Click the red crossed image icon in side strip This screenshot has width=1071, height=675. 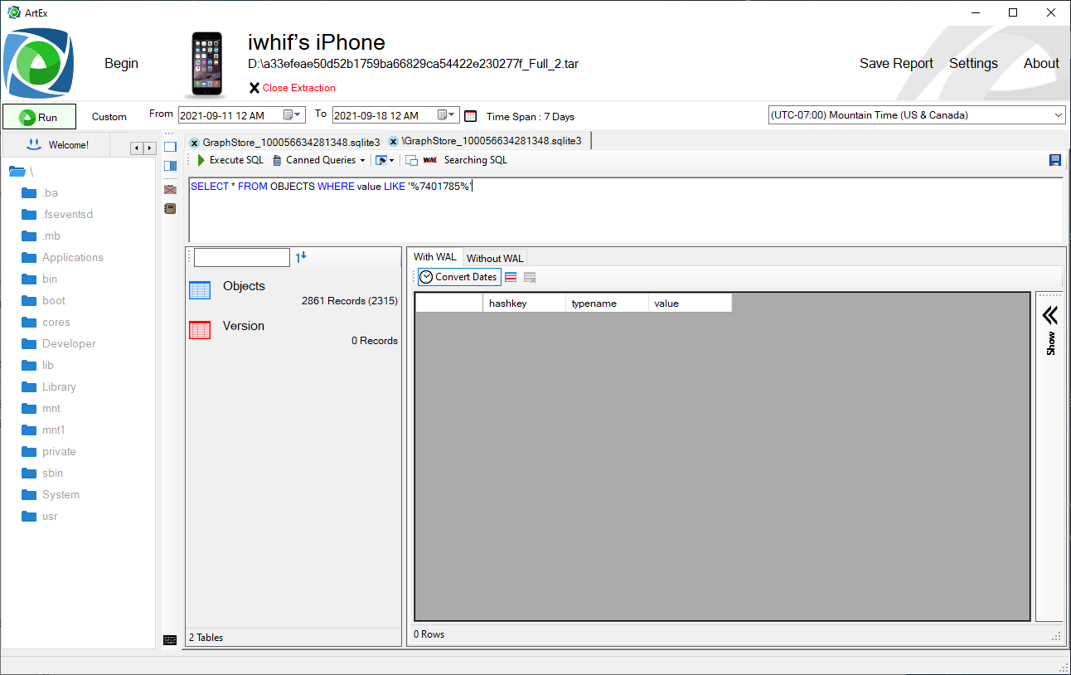coord(170,190)
